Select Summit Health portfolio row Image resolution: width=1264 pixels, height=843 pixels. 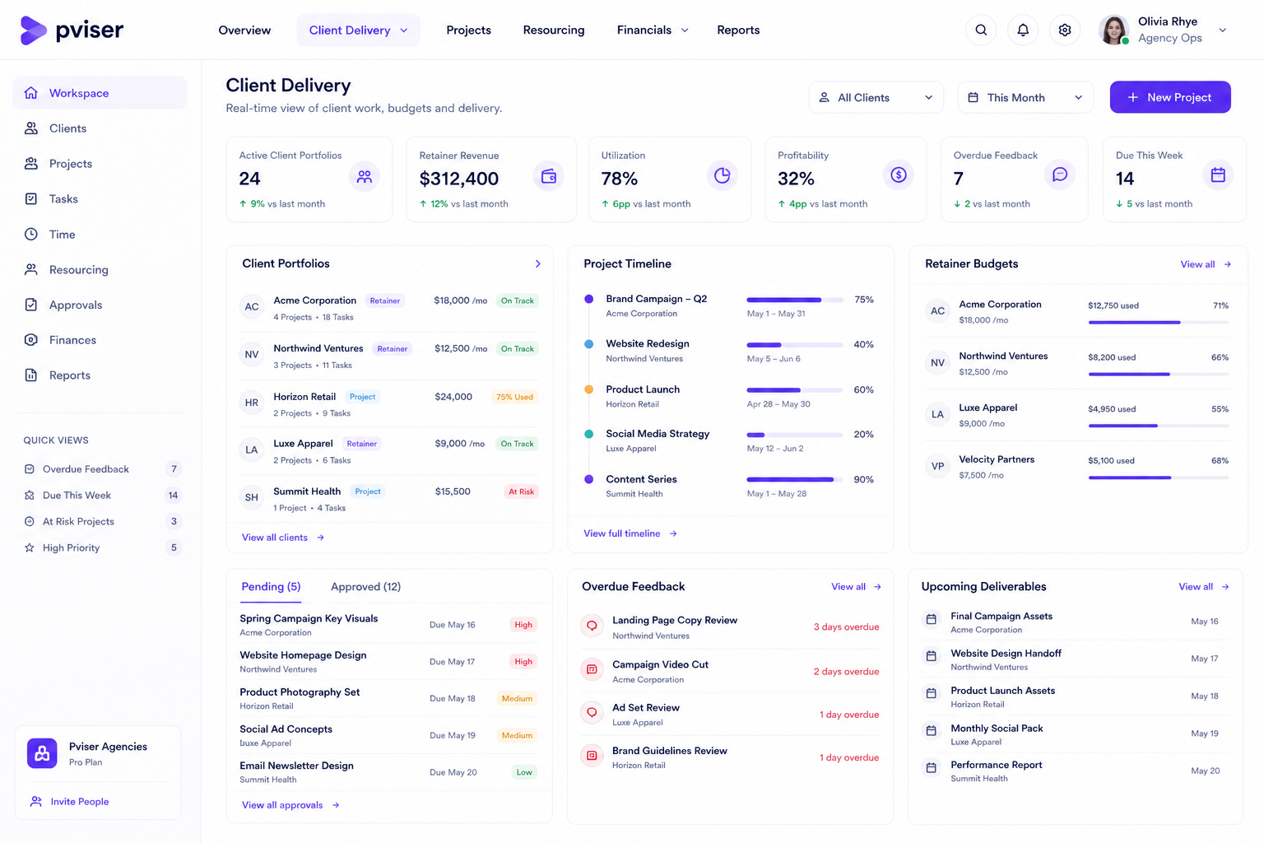click(x=389, y=498)
